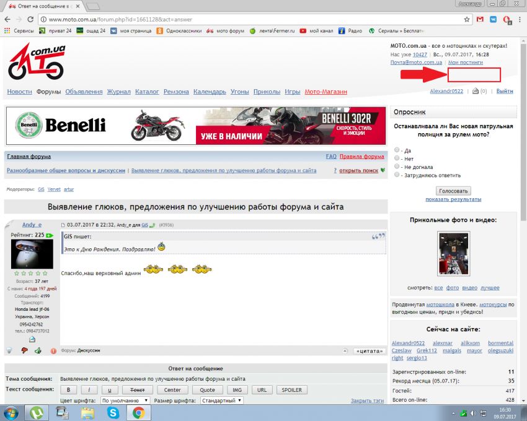Viewport: 527px width, 421px height.
Task: Go to the 'Объявления' menu section
Action: point(84,92)
